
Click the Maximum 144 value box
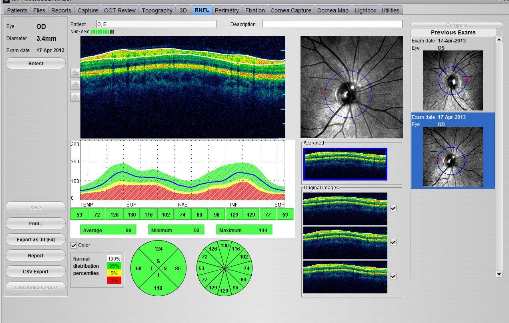[244, 230]
